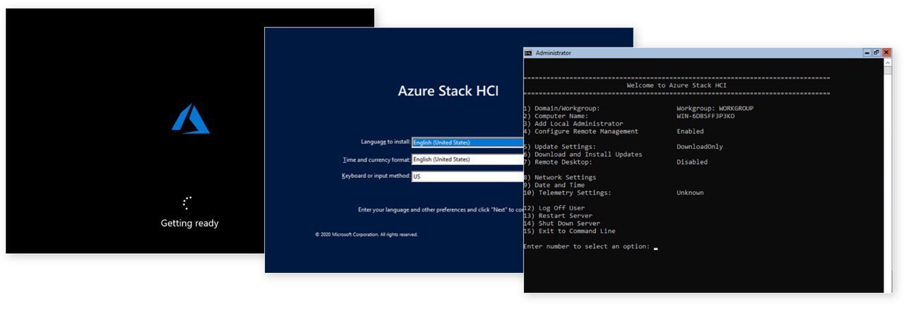Click the loading spinner above Getting ready
The image size is (904, 309).
point(187,203)
